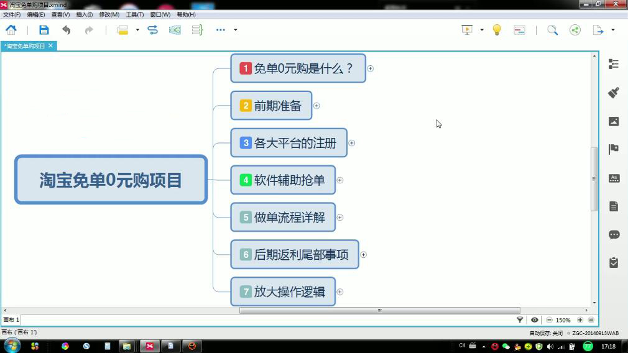Screen dimensions: 628x353
Task: Expand the 前期准备 topic
Action: [x=316, y=106]
